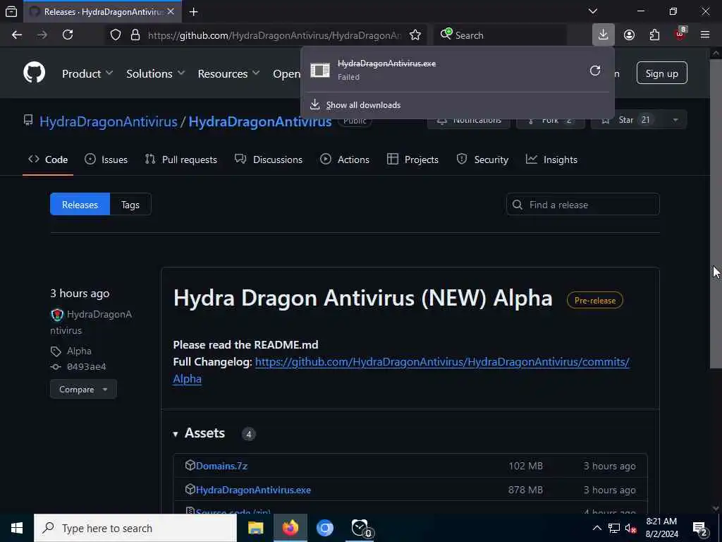722x542 pixels.
Task: Open the Insights tab
Action: [551, 159]
